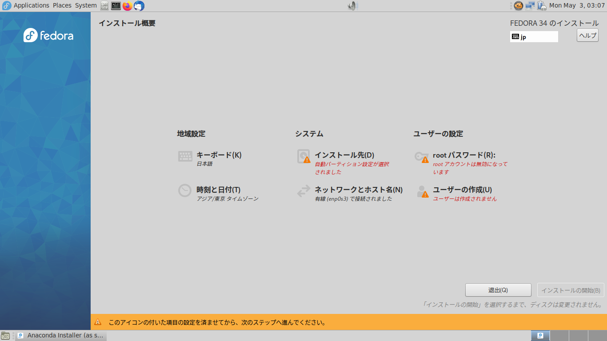Click the volume speaker icon in the panel
The width and height of the screenshot is (607, 341).
pos(352,6)
